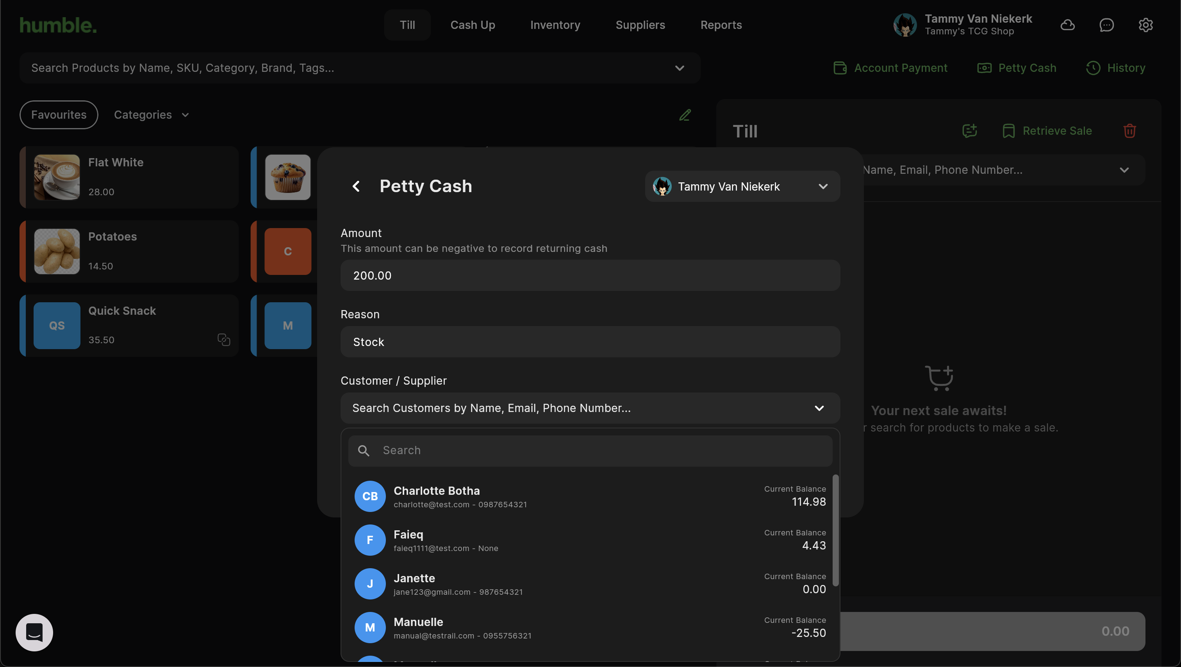Viewport: 1181px width, 667px height.
Task: Open the Inventory tab
Action: (x=555, y=25)
